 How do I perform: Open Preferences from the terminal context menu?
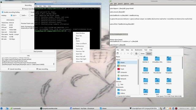[81, 46]
